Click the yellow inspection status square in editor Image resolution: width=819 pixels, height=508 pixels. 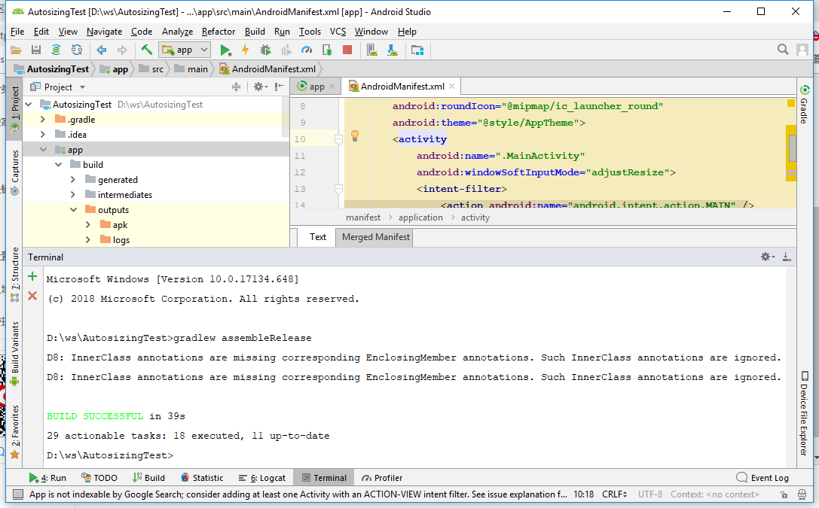[791, 103]
